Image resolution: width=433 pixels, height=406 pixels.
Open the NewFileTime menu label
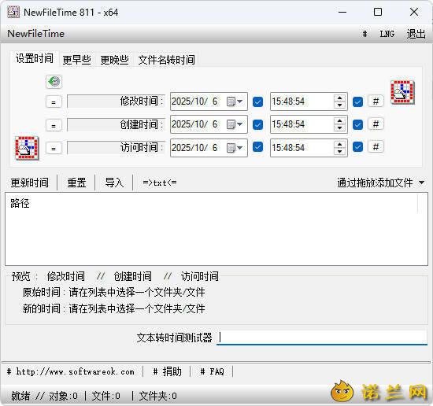(x=36, y=34)
